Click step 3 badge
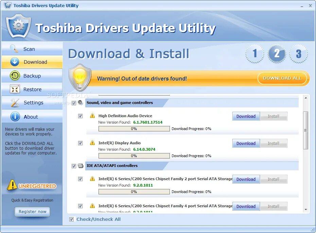This screenshot has width=316, height=233. coord(298,54)
